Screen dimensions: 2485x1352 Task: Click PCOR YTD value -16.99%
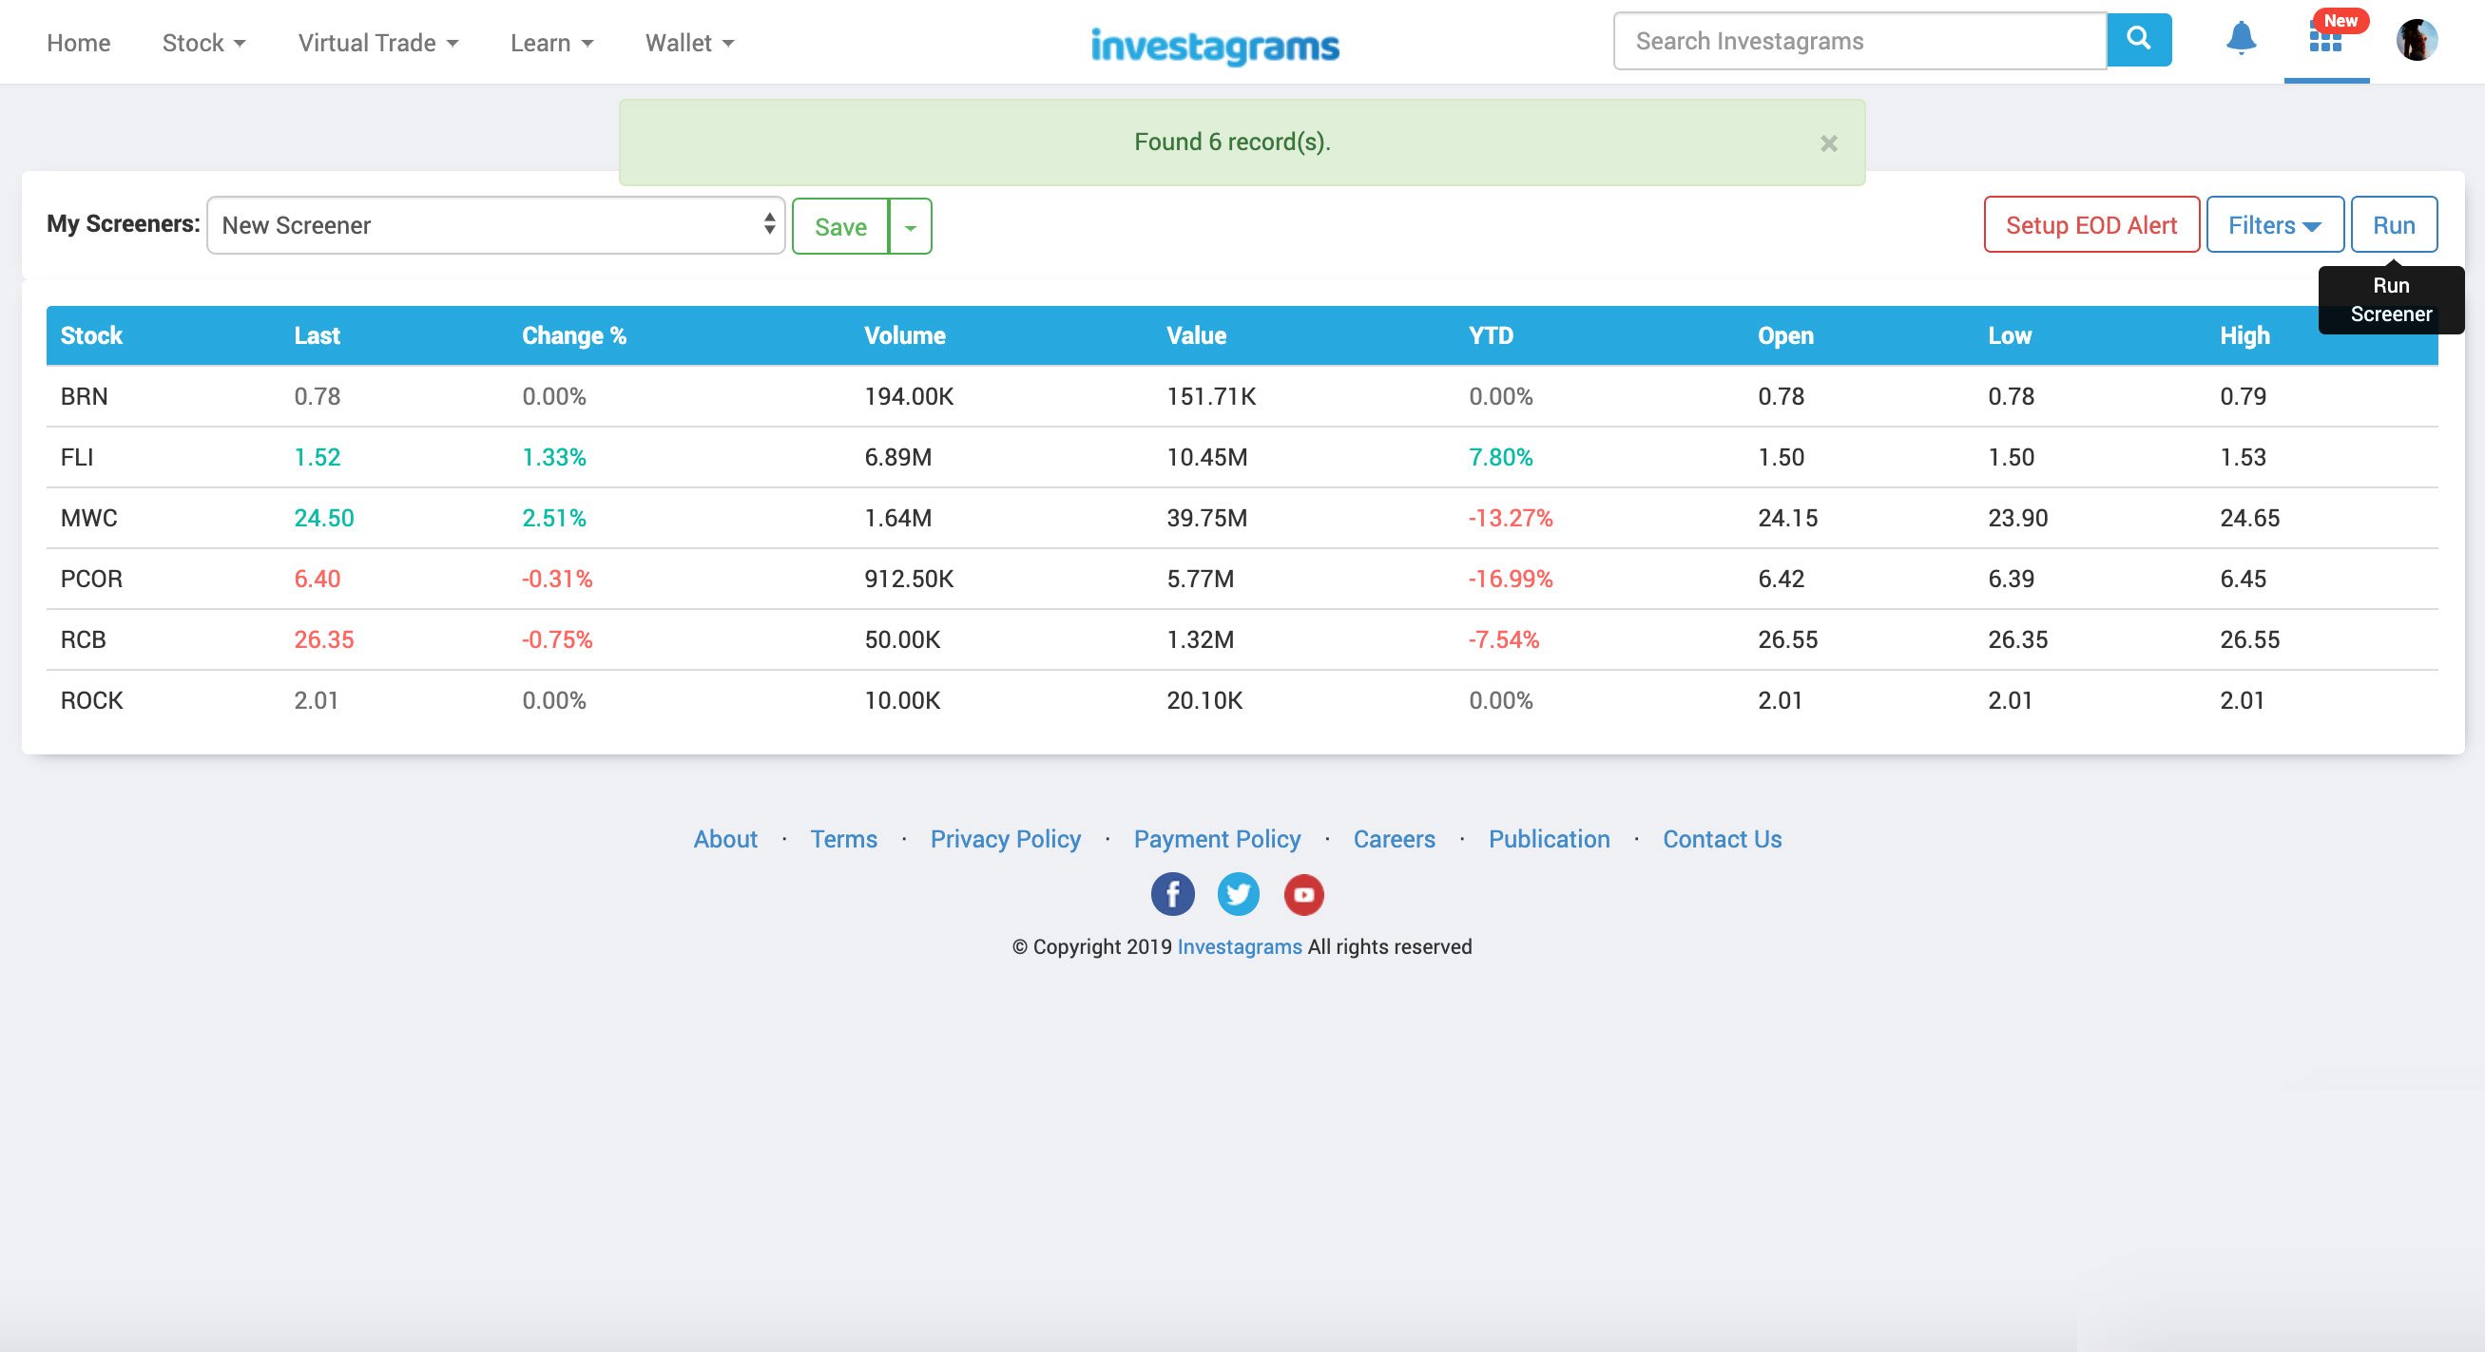click(x=1511, y=579)
